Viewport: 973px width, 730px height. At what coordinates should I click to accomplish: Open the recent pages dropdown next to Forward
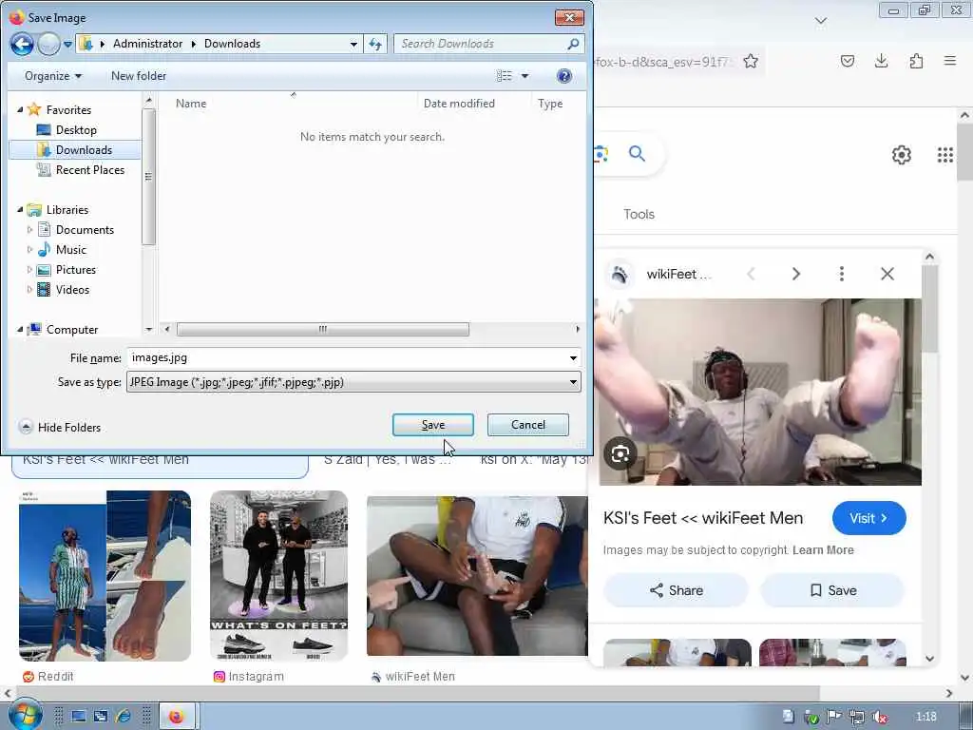tap(67, 44)
